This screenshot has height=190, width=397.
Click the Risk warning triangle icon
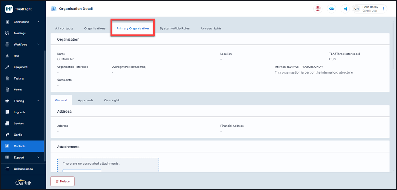pos(7,56)
